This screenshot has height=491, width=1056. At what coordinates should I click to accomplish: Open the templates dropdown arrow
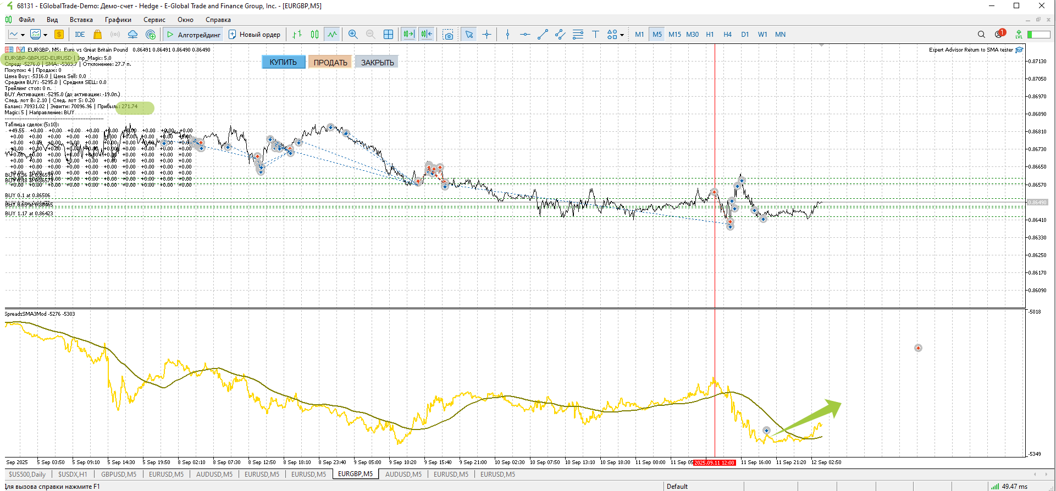point(45,35)
